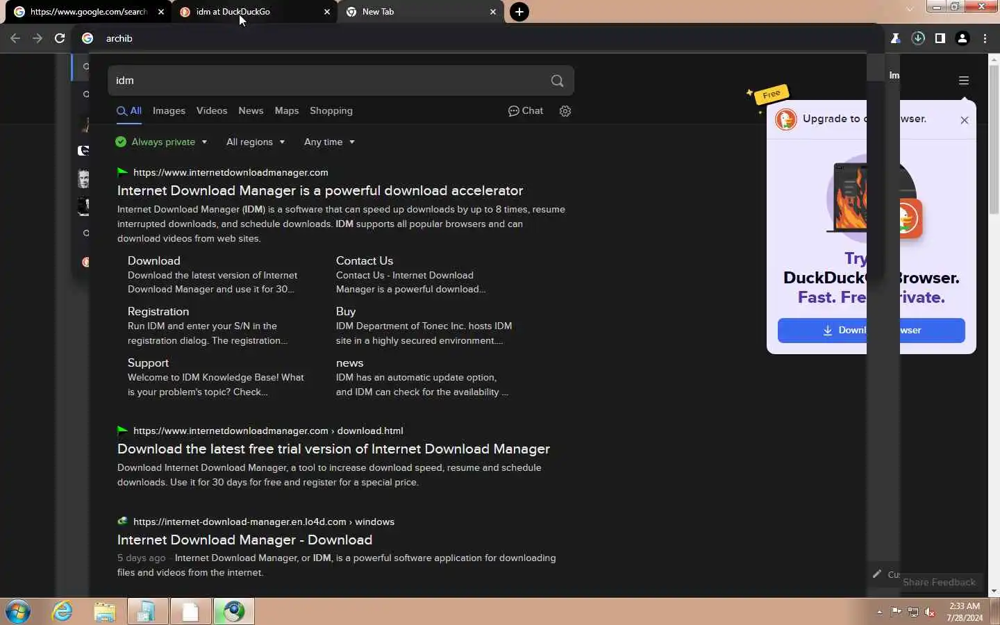Open the Registration sitelink

(158, 311)
